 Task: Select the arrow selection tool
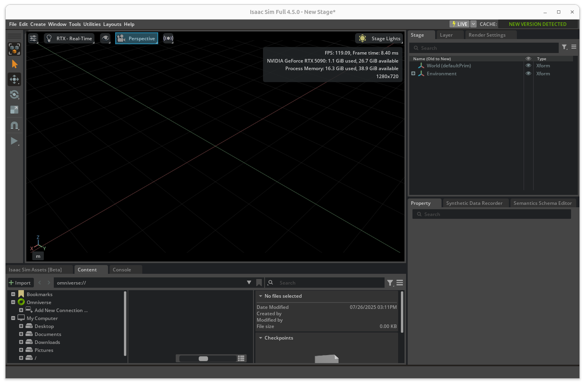pyautogui.click(x=14, y=64)
